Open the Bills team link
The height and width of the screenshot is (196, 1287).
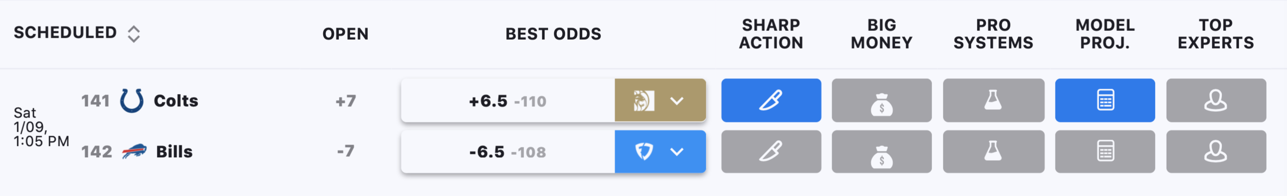[174, 151]
